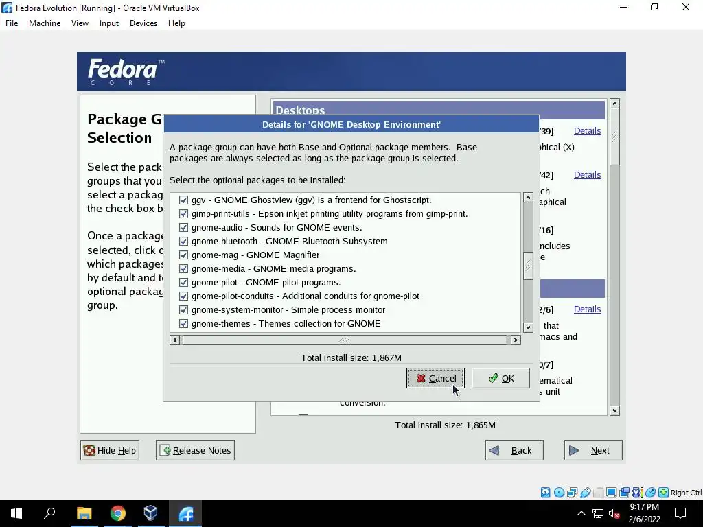Click the taskbar clock showing 9:17 PM
Image resolution: width=703 pixels, height=527 pixels.
click(x=644, y=513)
